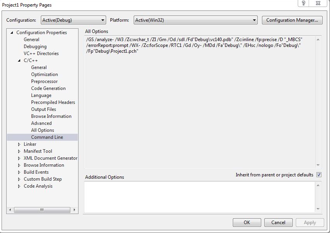Viewport: 330px width, 233px height.
Task: Collapse the C/C++ tree node
Action: pyautogui.click(x=19, y=60)
